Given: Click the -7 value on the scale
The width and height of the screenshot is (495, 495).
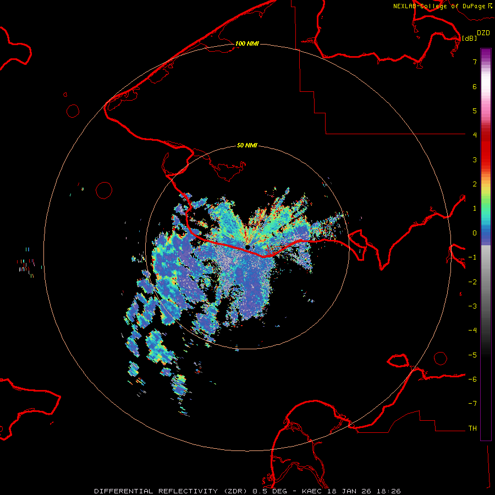Looking at the screenshot, I should 472,404.
